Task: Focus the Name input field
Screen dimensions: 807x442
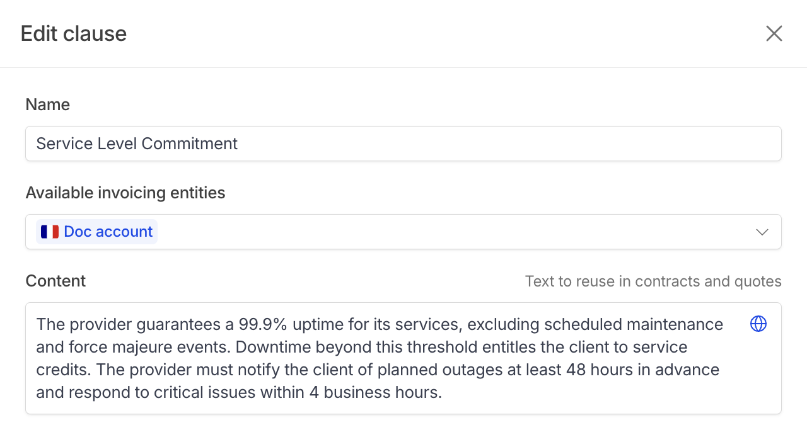Action: [403, 144]
